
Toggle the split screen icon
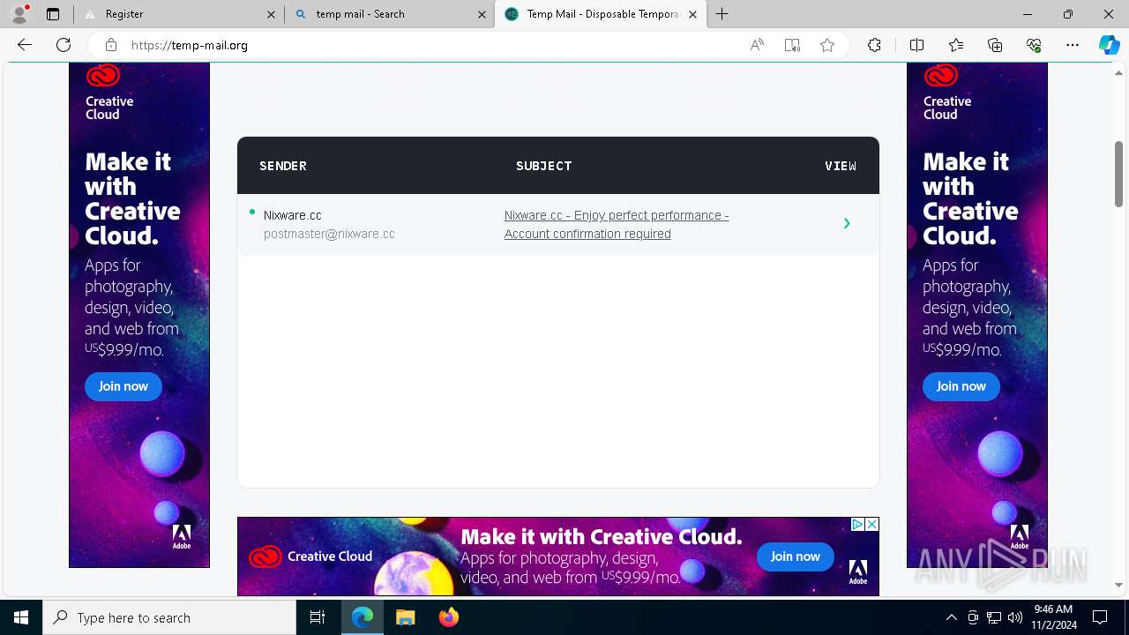(x=916, y=45)
